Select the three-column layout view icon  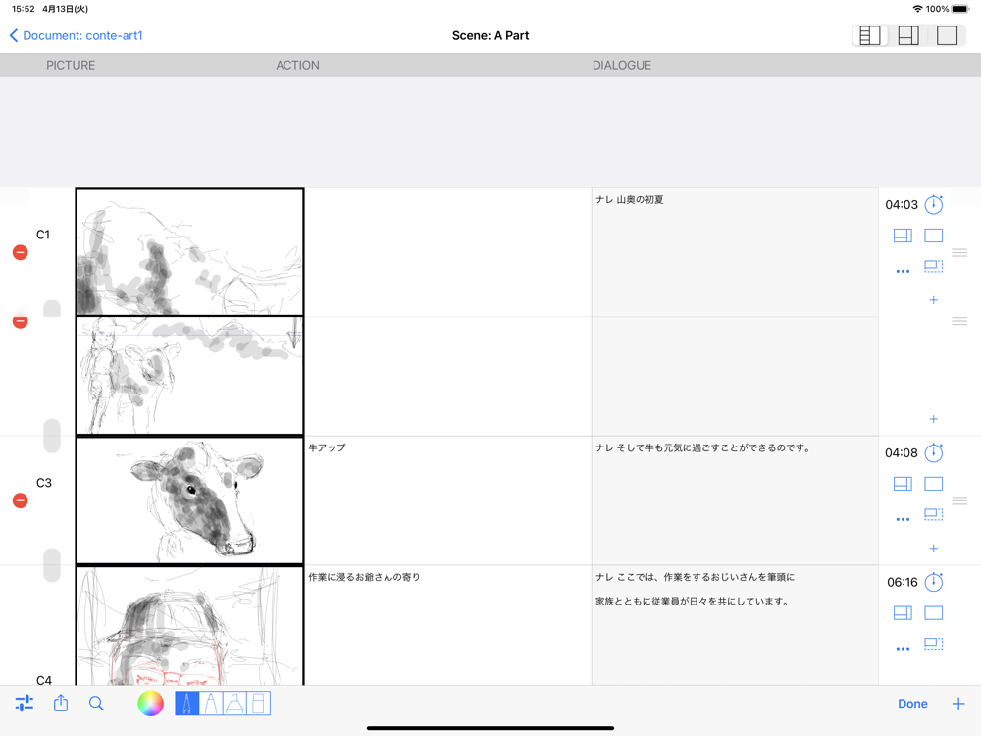pyautogui.click(x=869, y=35)
